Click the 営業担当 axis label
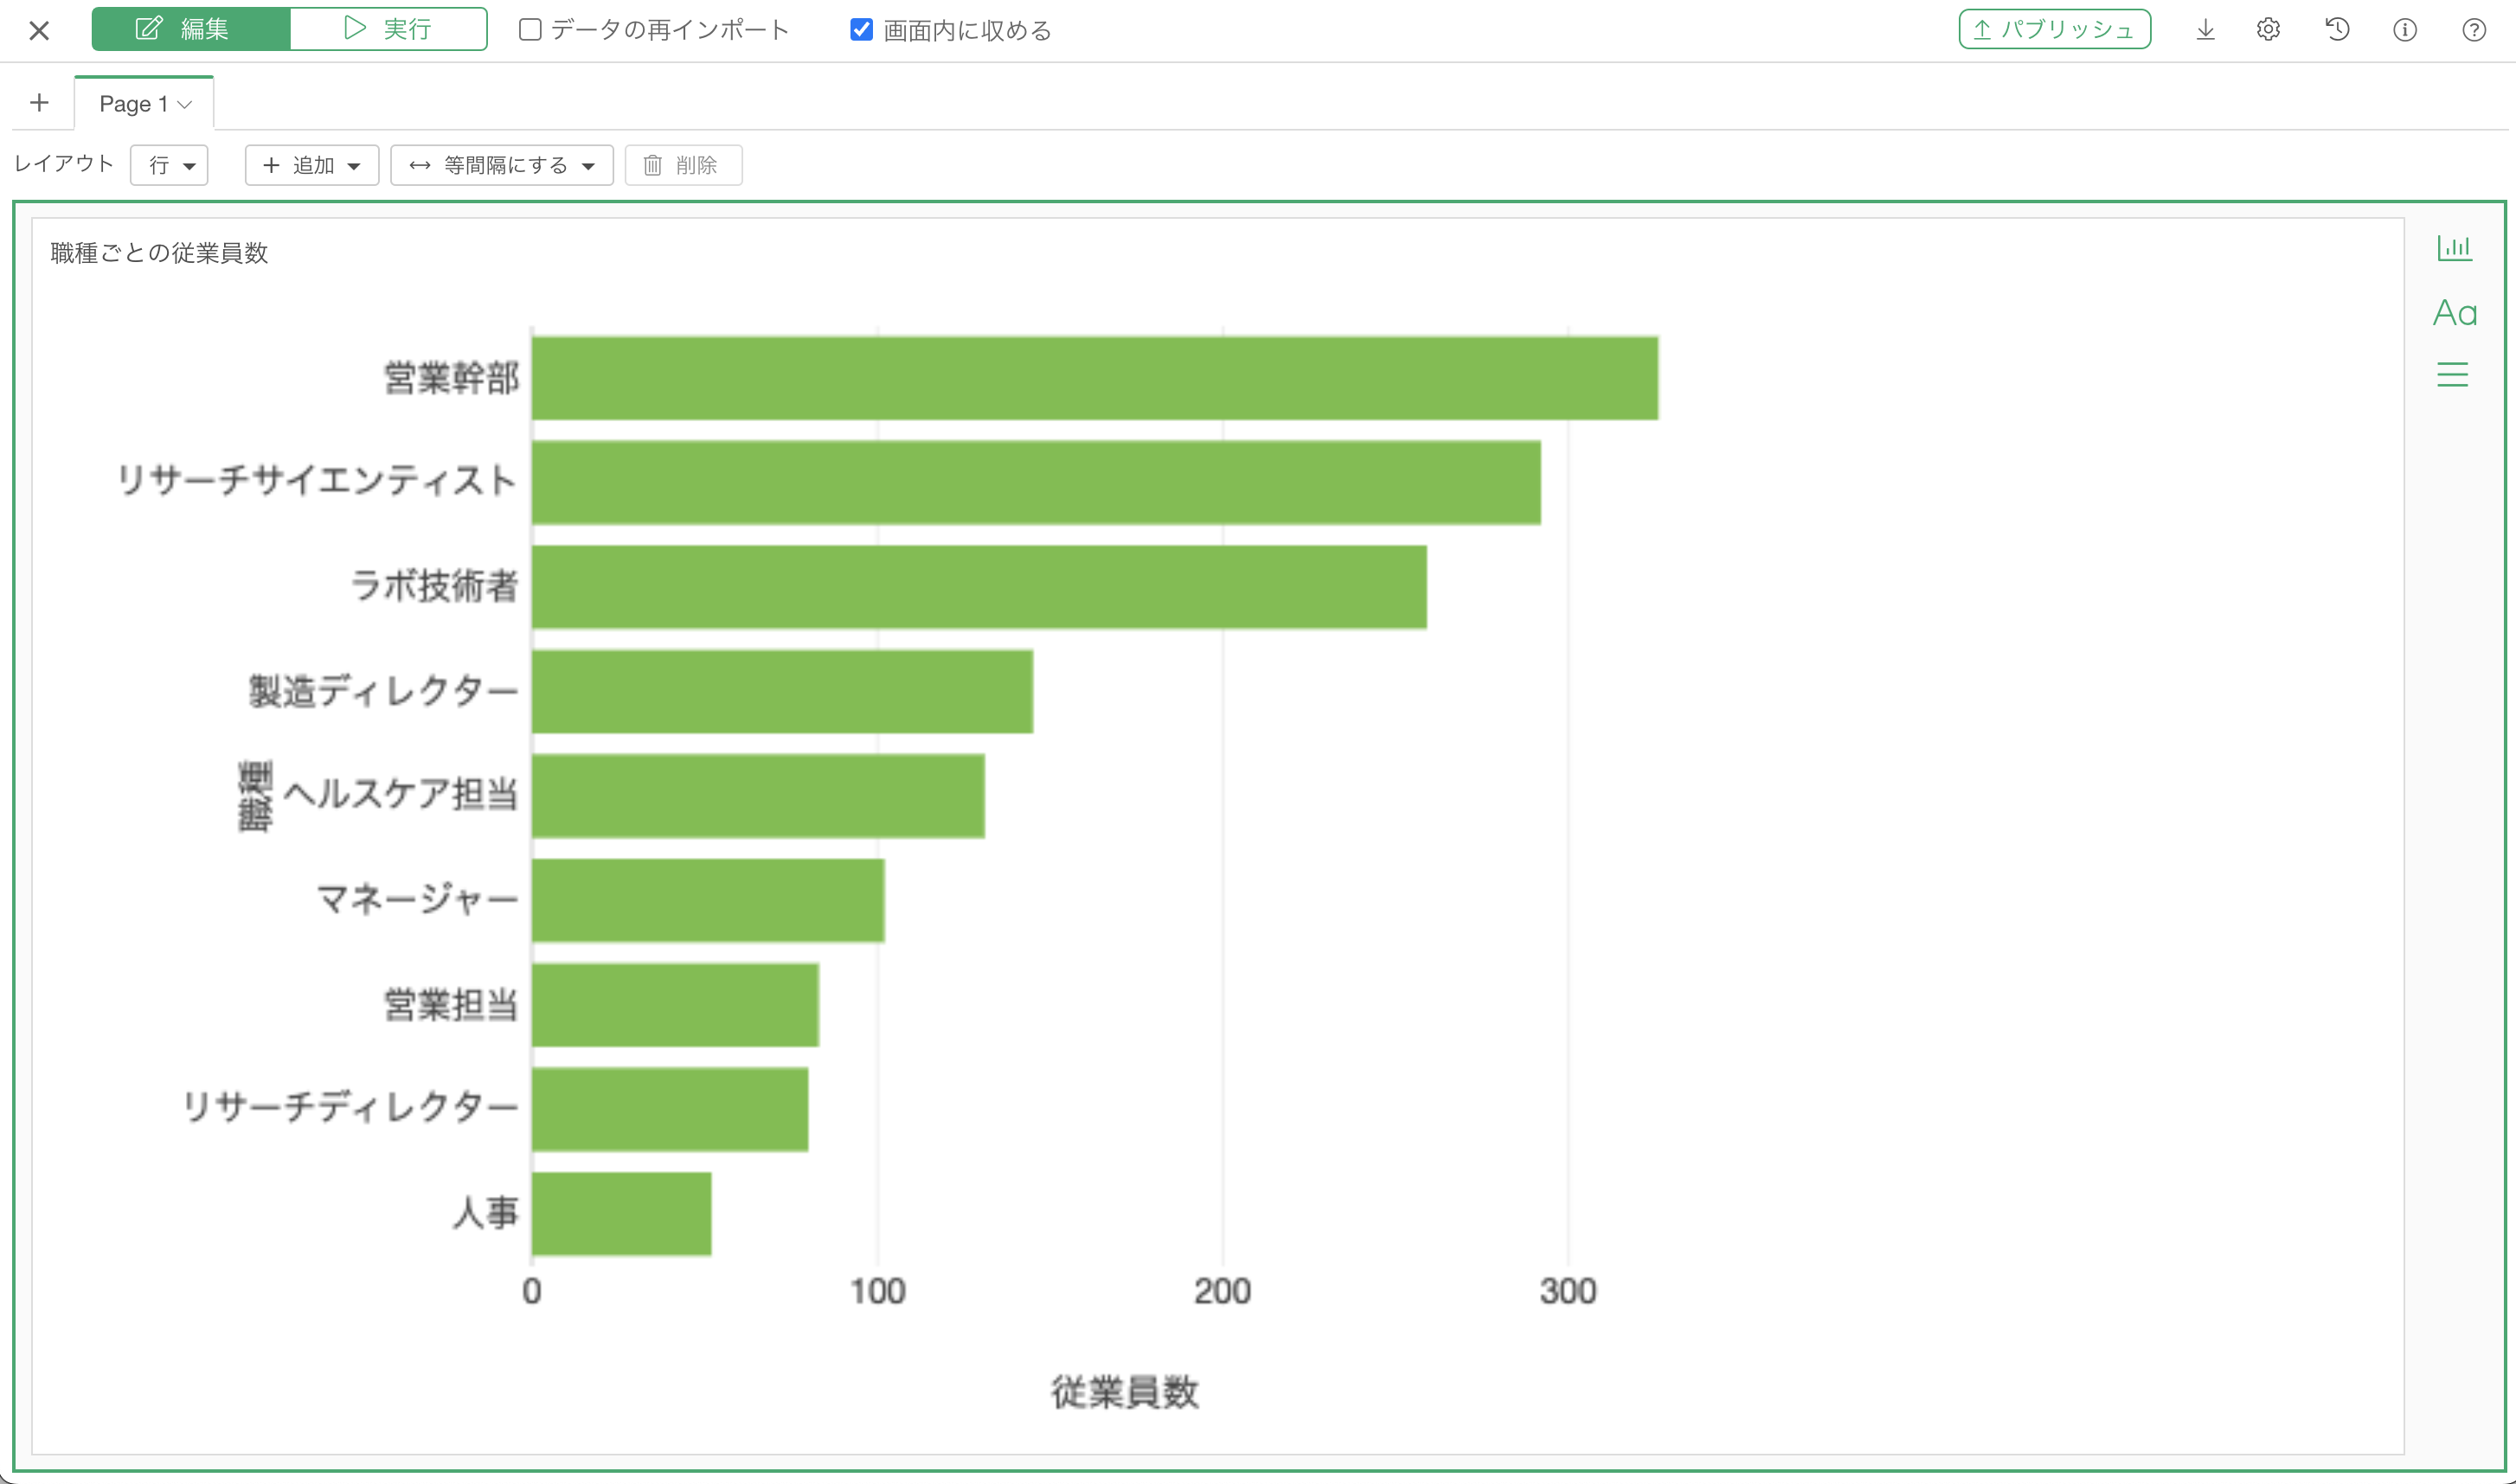 (x=451, y=1004)
